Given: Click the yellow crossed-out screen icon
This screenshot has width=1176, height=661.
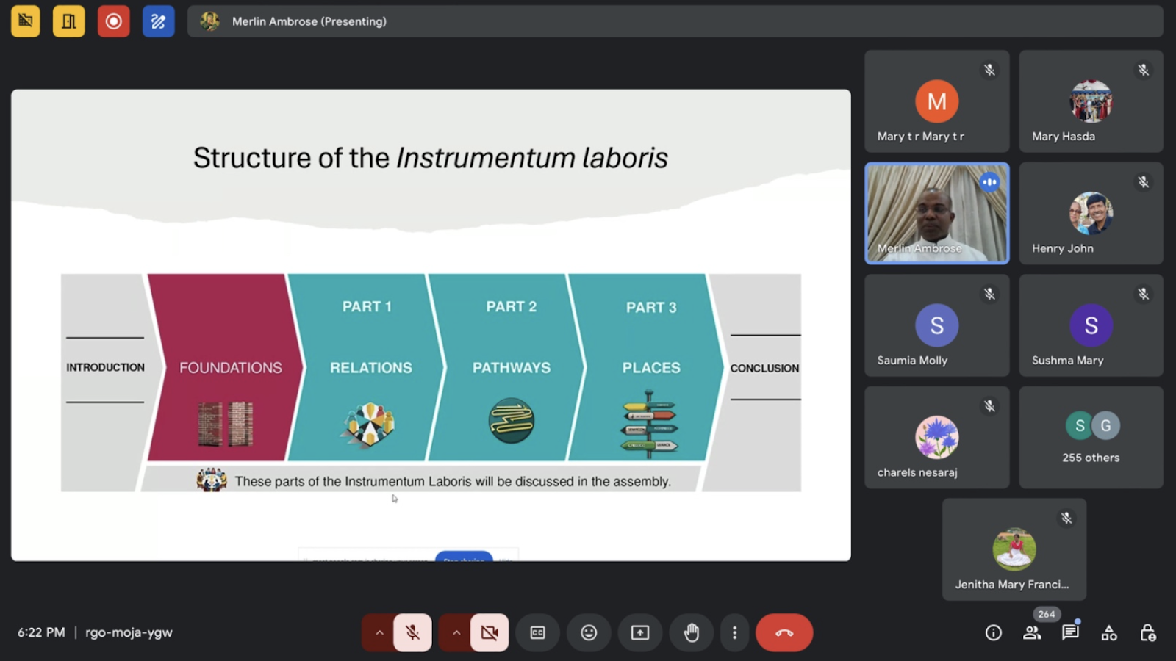Looking at the screenshot, I should click(x=26, y=21).
